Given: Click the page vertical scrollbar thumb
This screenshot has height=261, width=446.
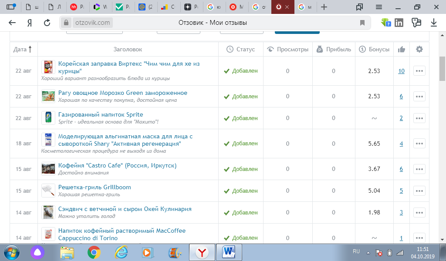Looking at the screenshot, I should (x=442, y=68).
